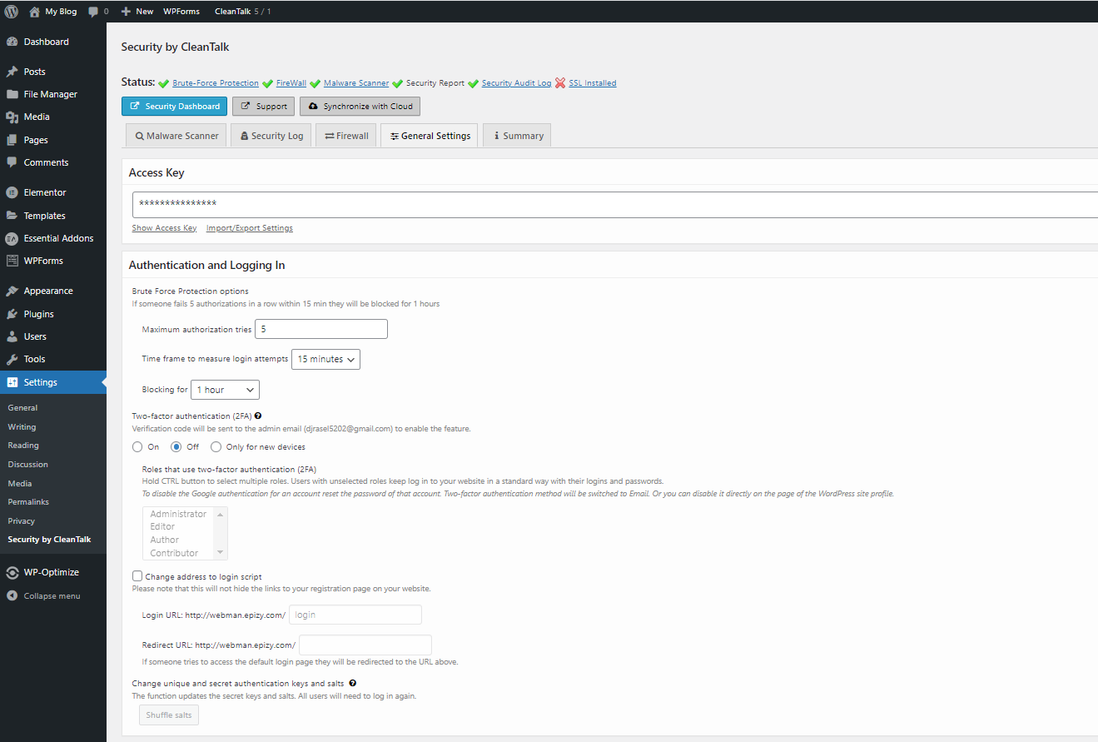This screenshot has width=1098, height=742.
Task: Click the Support button
Action: [x=263, y=107]
